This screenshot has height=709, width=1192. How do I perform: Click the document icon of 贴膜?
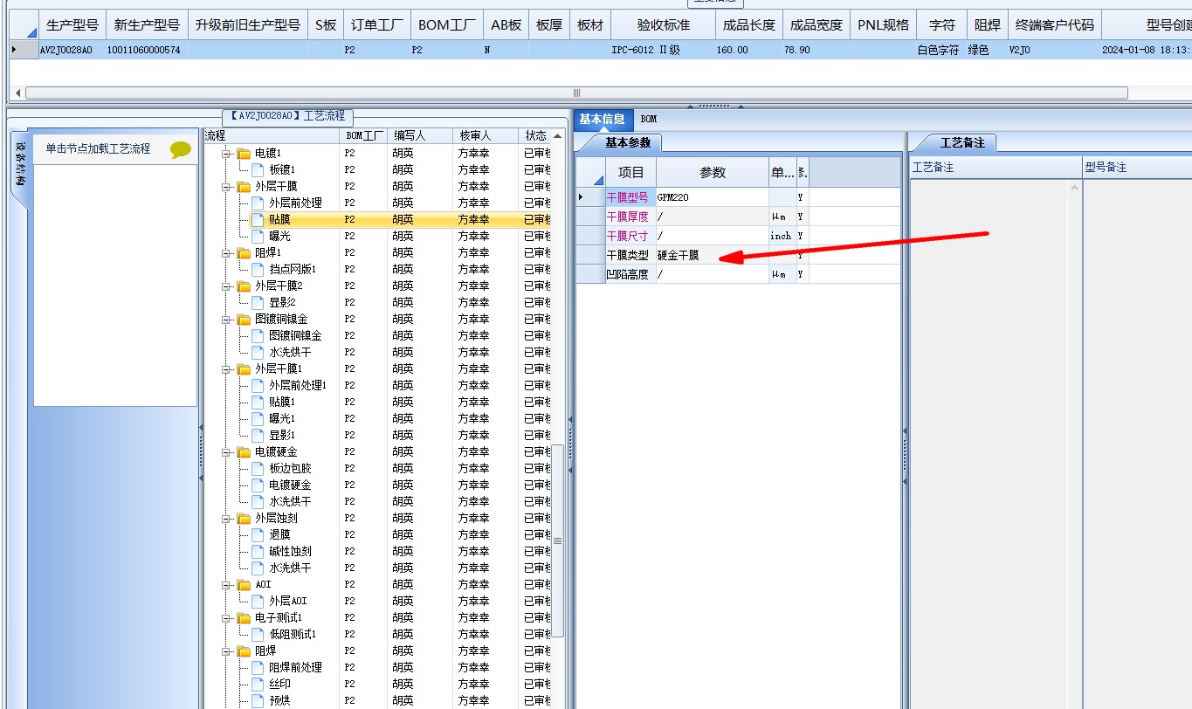(258, 219)
